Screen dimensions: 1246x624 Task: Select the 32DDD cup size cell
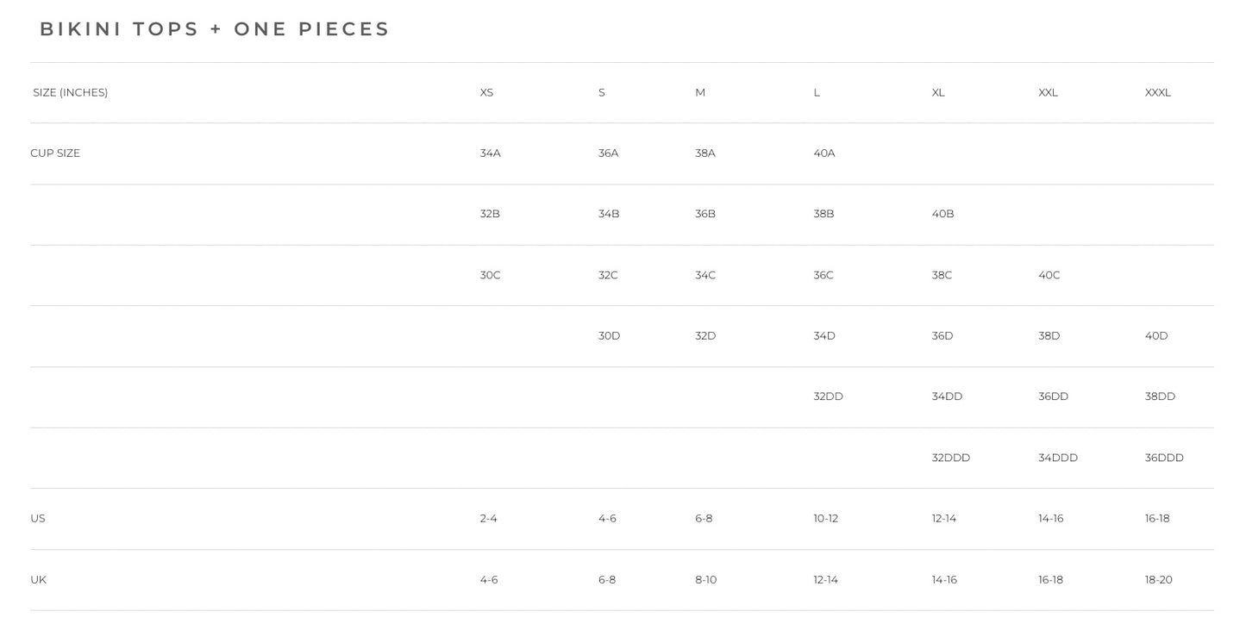(950, 458)
